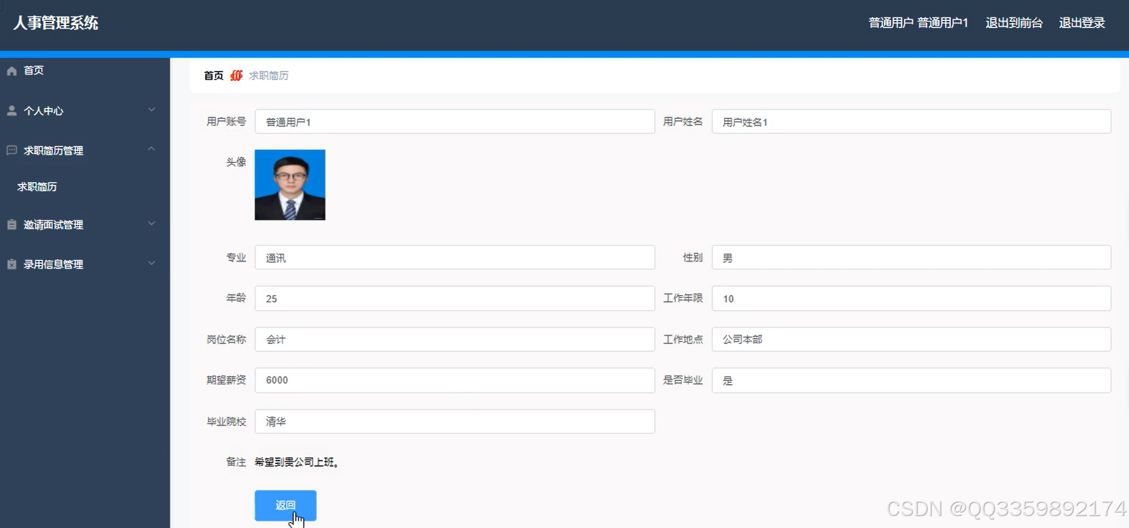Click the 期望薪资 label
1129x528 pixels.
pos(226,380)
